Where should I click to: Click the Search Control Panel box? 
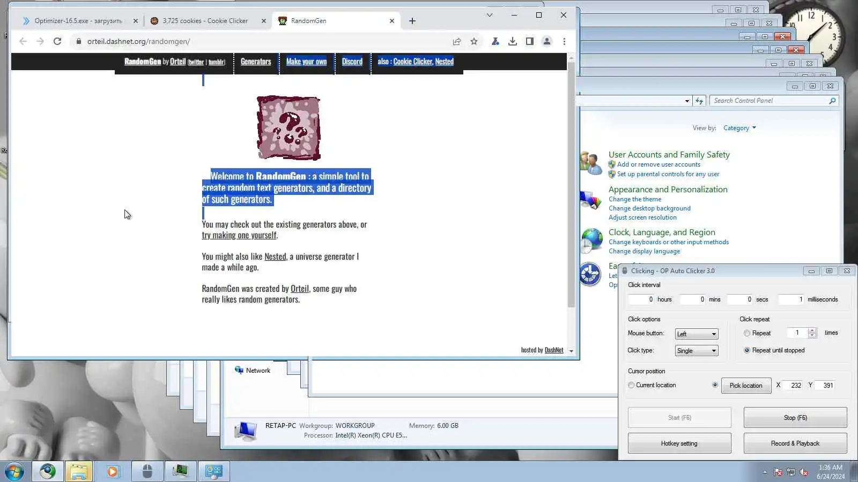click(769, 101)
